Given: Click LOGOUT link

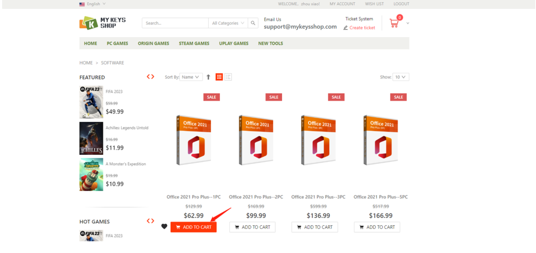Looking at the screenshot, I should coord(401,4).
